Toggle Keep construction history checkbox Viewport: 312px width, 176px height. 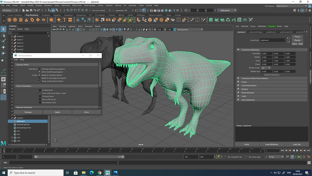pos(40,81)
